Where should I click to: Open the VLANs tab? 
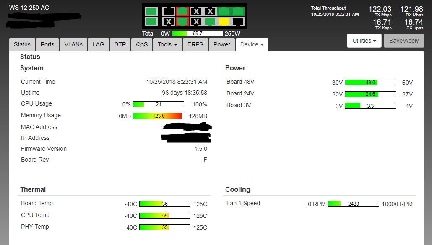[73, 44]
